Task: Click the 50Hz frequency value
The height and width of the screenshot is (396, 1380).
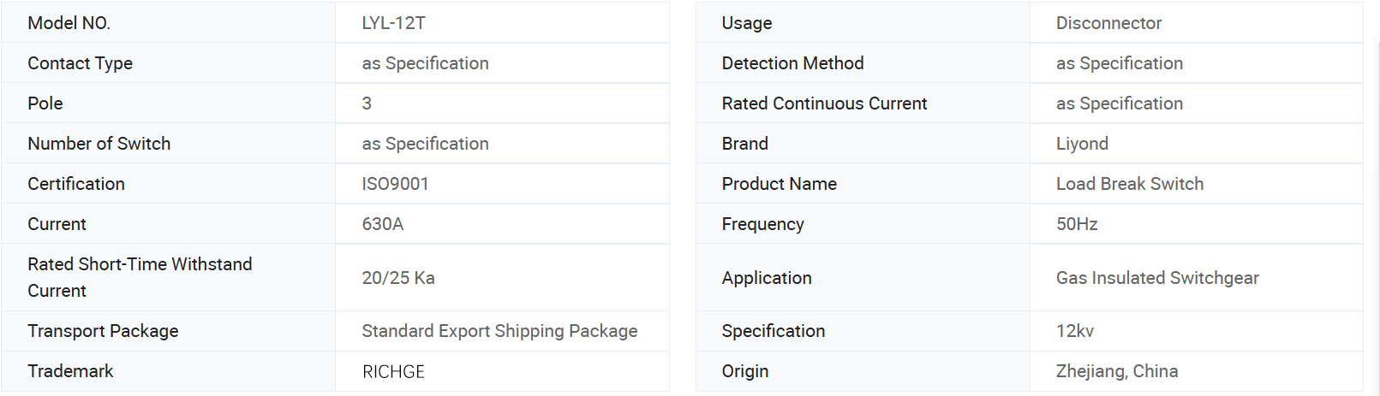Action: (x=1077, y=224)
